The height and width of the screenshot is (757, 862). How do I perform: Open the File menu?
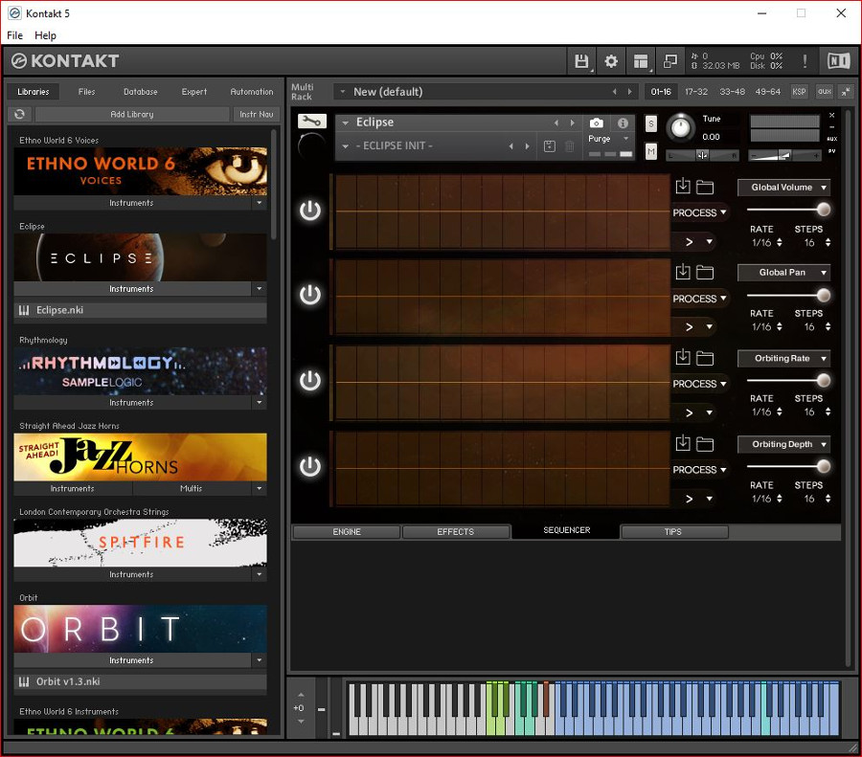14,35
